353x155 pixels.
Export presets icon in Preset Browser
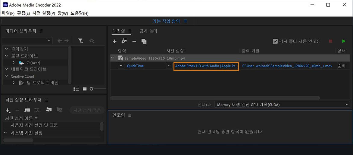tap(59, 110)
